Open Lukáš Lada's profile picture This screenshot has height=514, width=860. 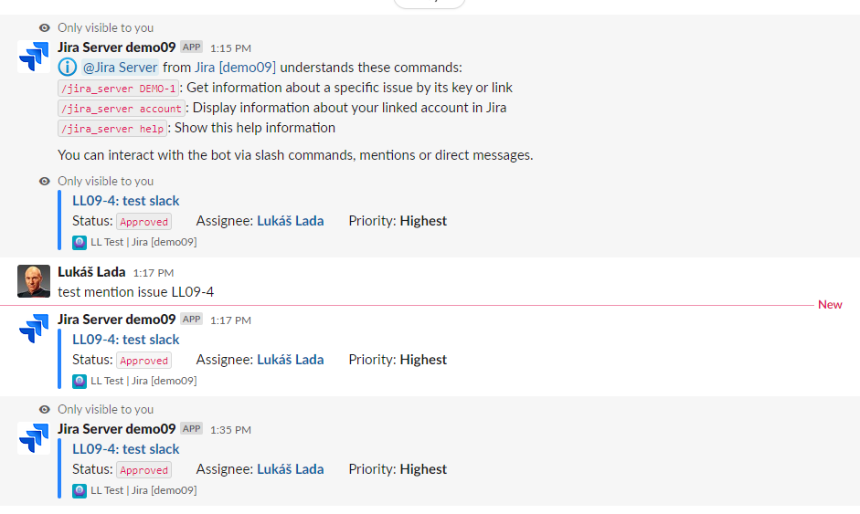click(34, 281)
